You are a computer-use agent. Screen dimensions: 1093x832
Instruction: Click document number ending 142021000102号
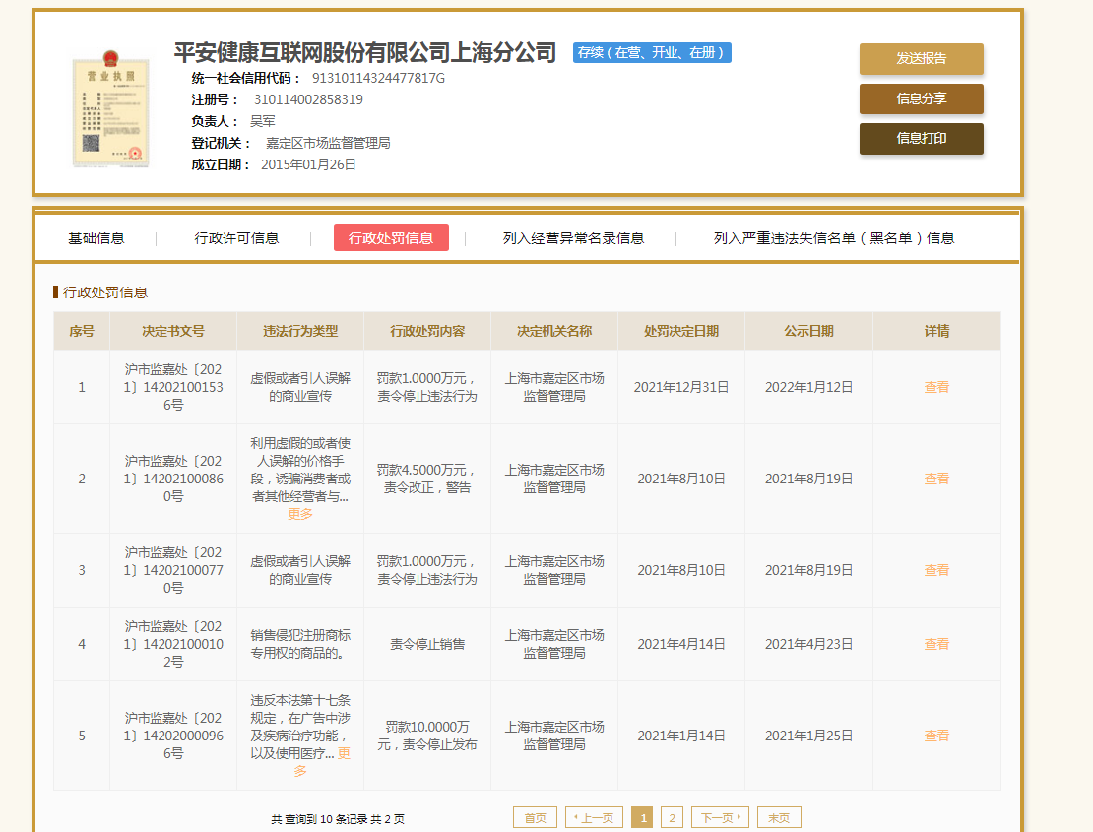click(x=173, y=644)
